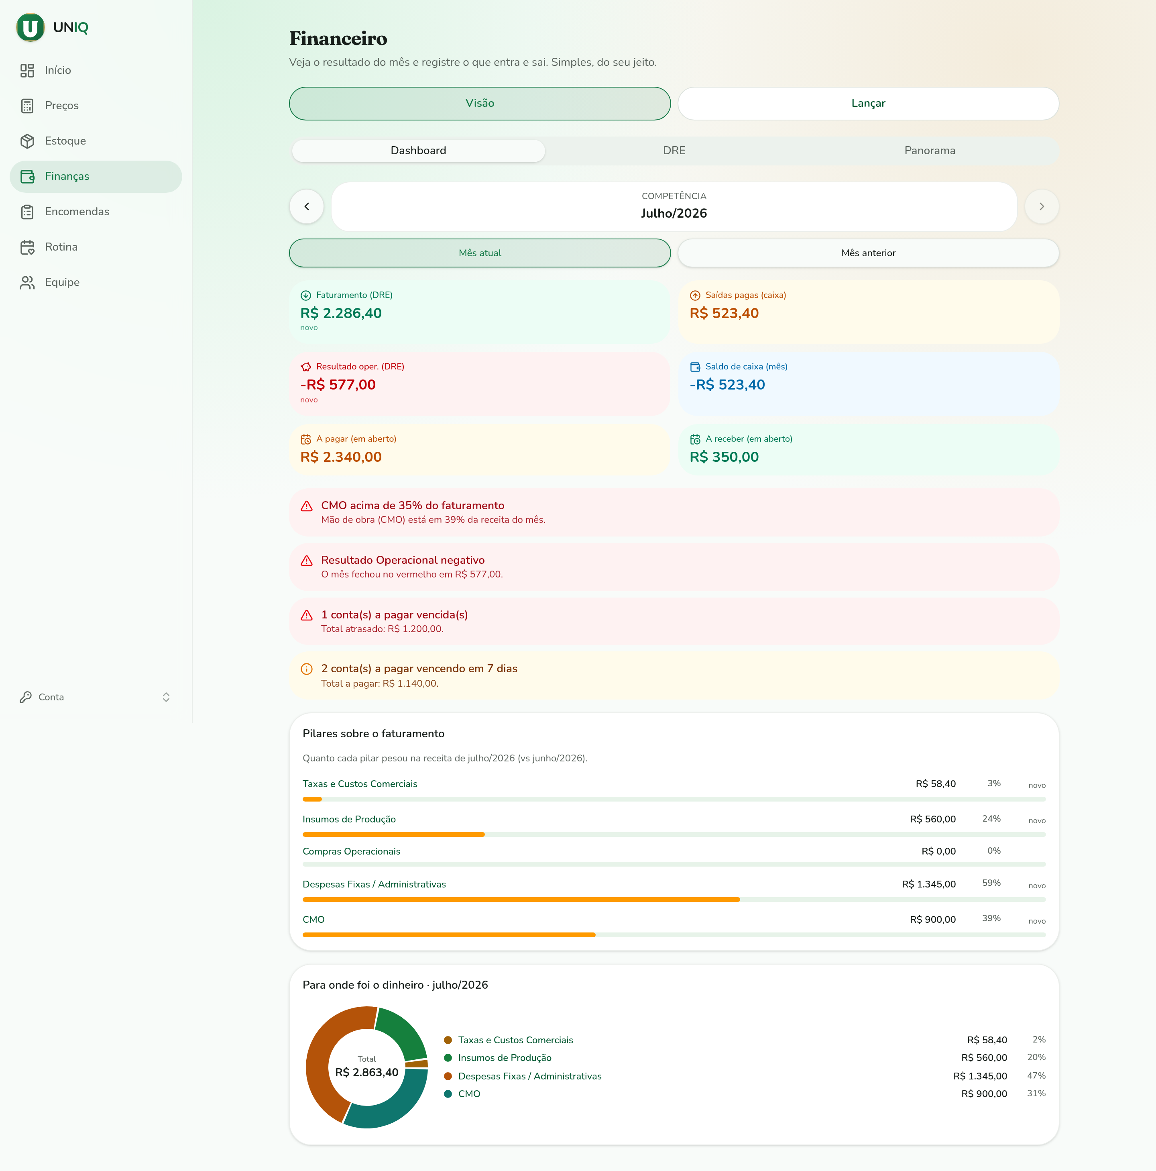Viewport: 1156px width, 1171px height.
Task: Click the A receber calendar-clock icon
Action: 695,439
